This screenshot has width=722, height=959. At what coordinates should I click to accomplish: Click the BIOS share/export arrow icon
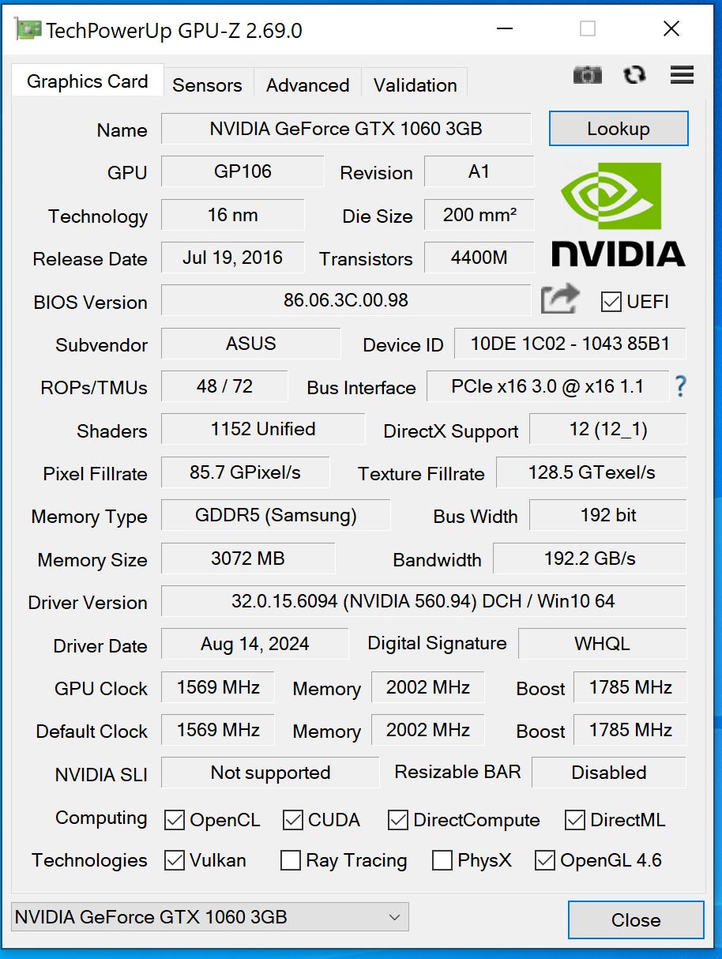click(x=560, y=299)
